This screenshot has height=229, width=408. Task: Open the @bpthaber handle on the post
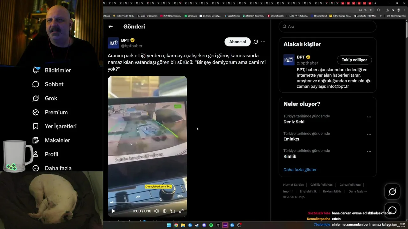(132, 46)
